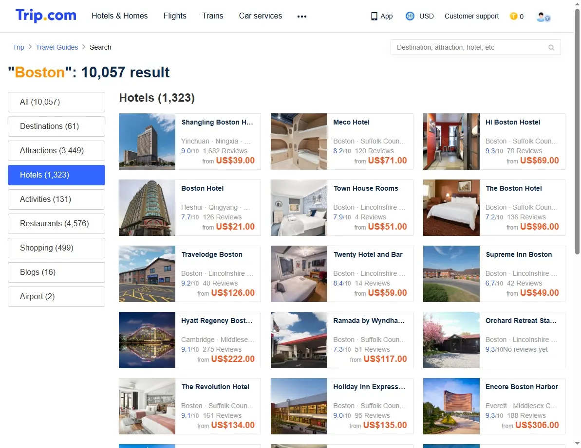
Task: Go to Trains section
Action: (213, 16)
